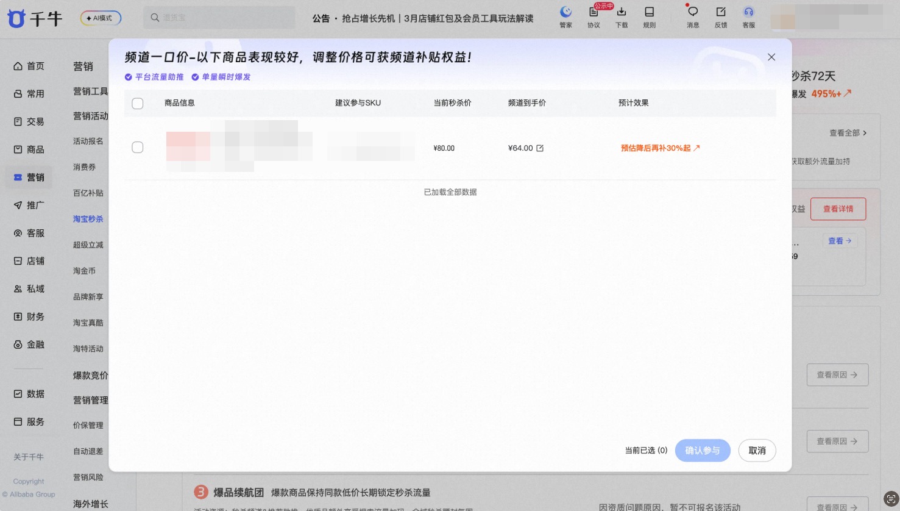This screenshot has height=511, width=900.
Task: Click the chat widget icon at the bottom right
Action: point(891,499)
